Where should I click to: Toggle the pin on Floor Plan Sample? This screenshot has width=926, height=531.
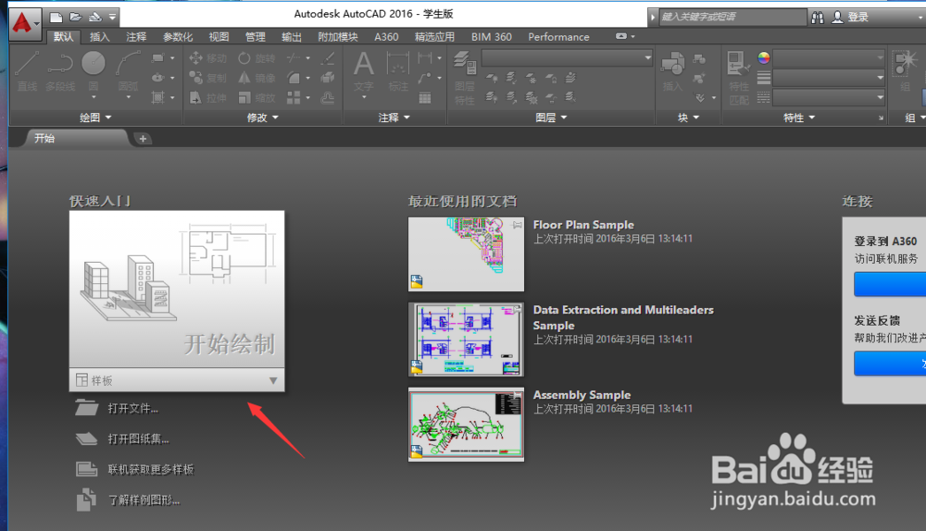[518, 225]
